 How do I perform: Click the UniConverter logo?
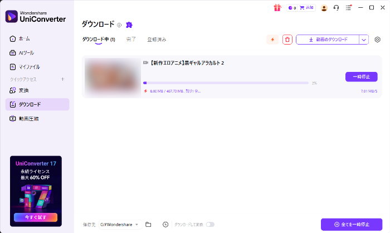click(36, 16)
